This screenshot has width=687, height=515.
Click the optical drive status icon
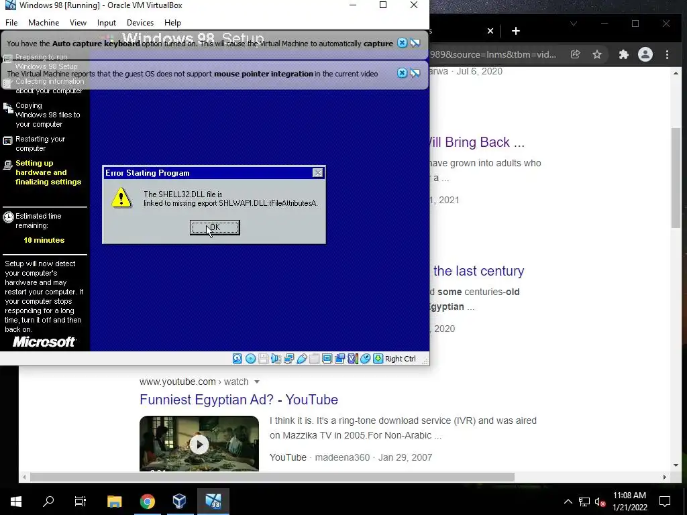pos(250,359)
